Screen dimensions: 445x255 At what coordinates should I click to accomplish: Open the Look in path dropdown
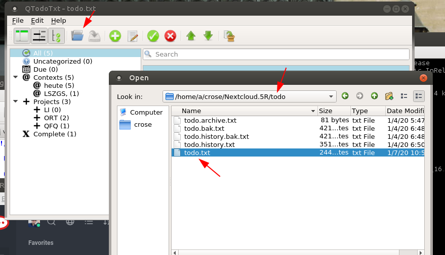pos(331,96)
